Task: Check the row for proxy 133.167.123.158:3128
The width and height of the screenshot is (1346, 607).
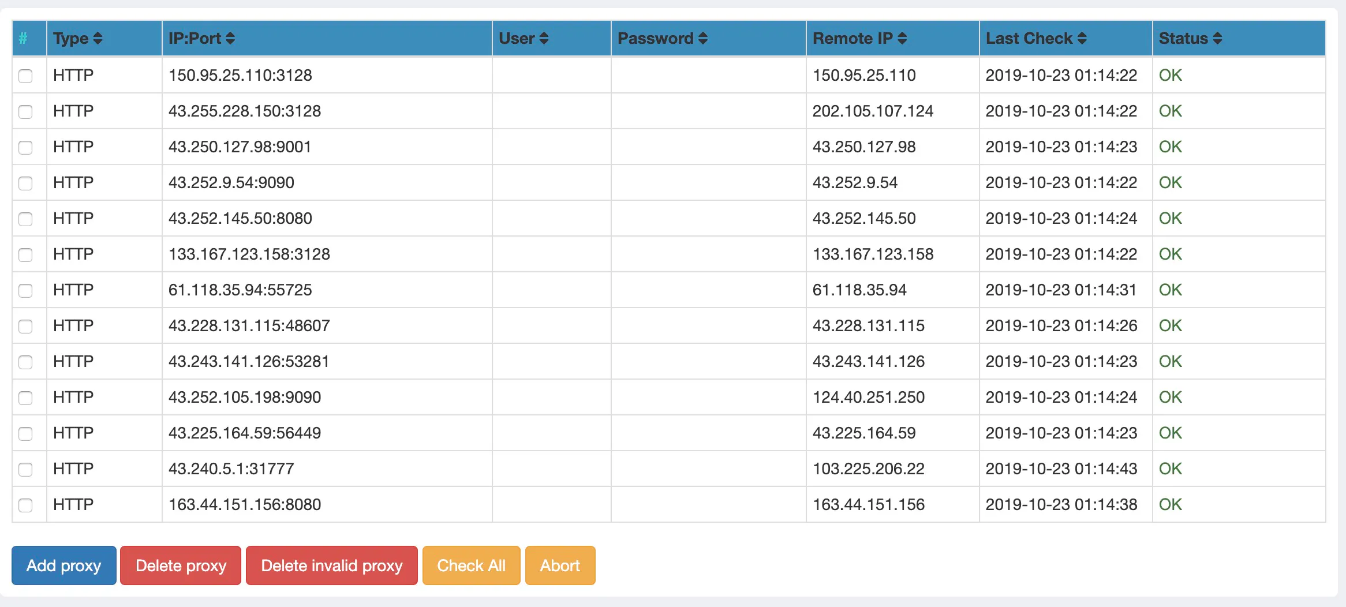Action: pos(25,254)
